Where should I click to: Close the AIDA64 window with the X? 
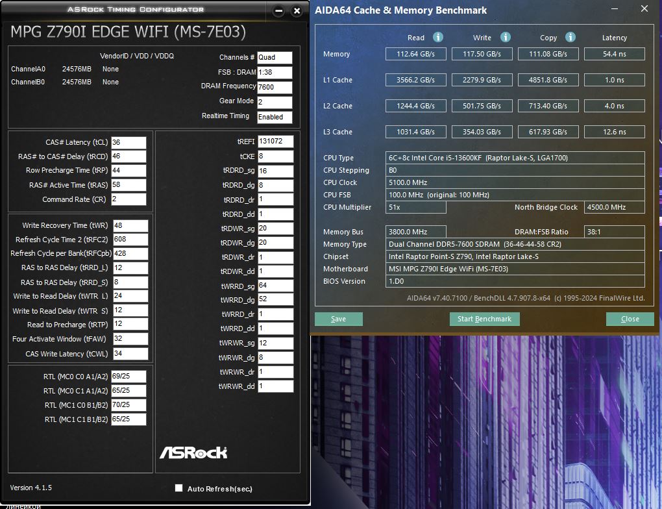pyautogui.click(x=644, y=9)
